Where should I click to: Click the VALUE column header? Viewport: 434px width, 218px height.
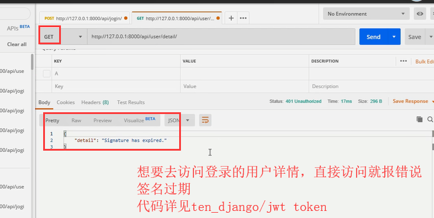(x=189, y=61)
